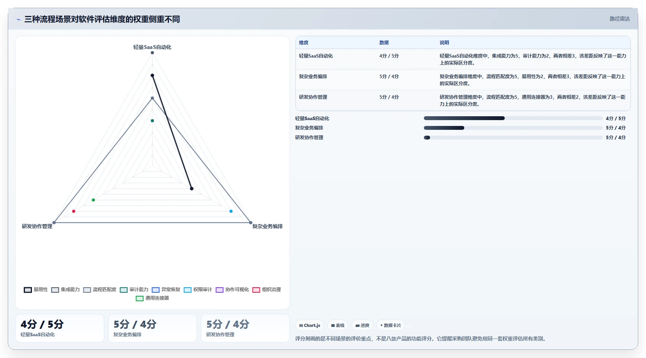Select the 复杂业务编排 table row name
This screenshot has height=358, width=646.
pyautogui.click(x=313, y=77)
